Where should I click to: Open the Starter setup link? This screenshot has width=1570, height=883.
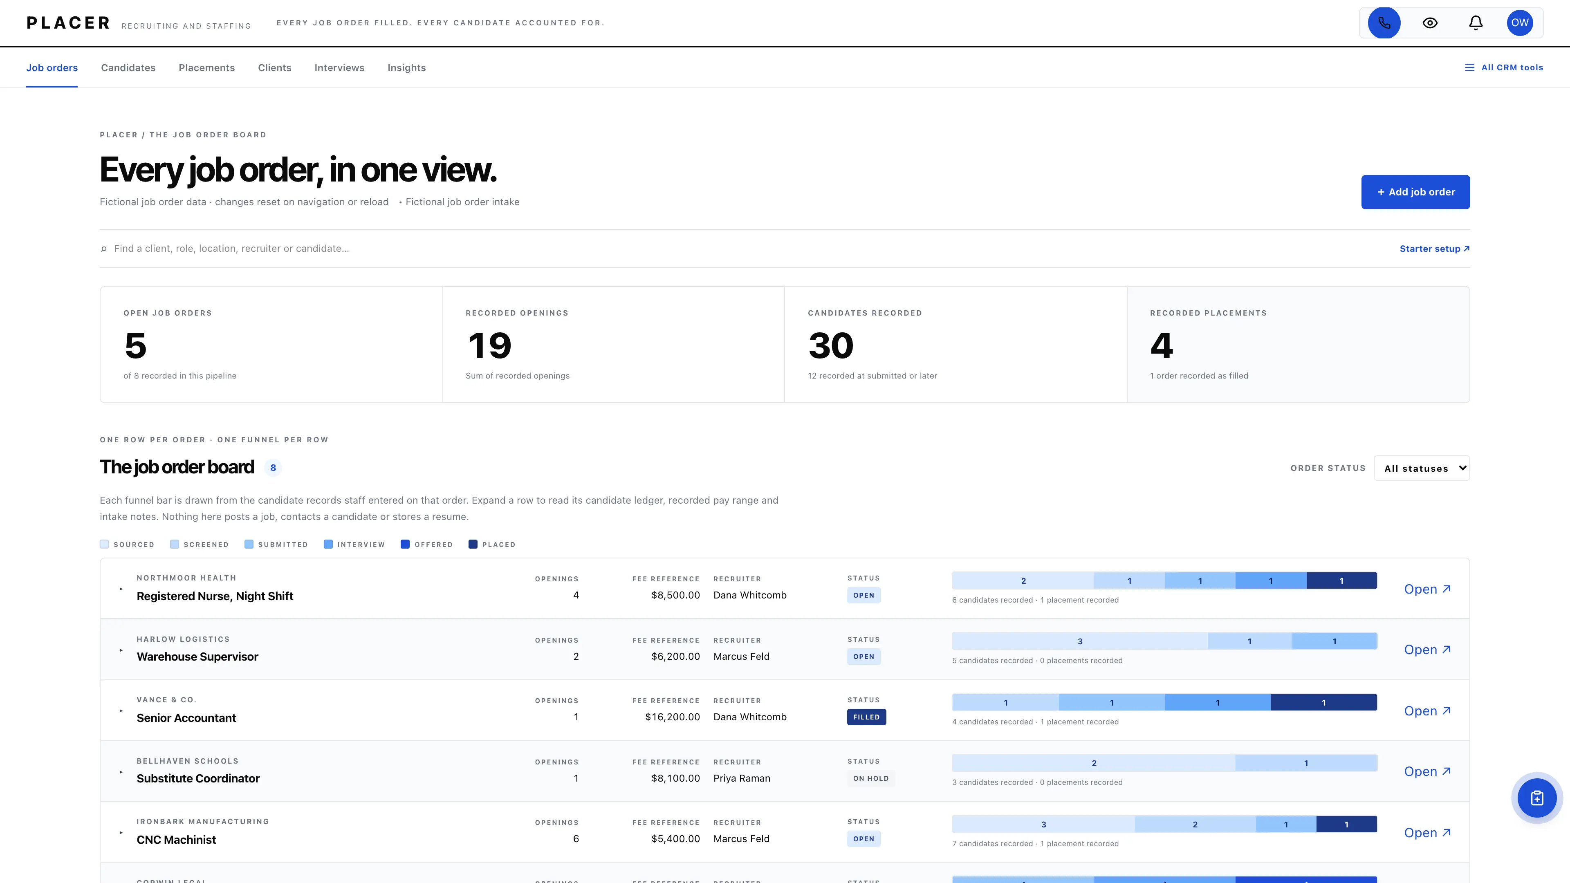click(x=1434, y=249)
